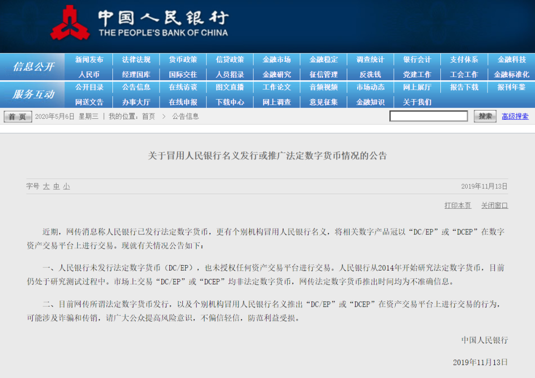Select 公告信息 in service navigation
Viewport: 535px width, 378px height.
pyautogui.click(x=136, y=87)
